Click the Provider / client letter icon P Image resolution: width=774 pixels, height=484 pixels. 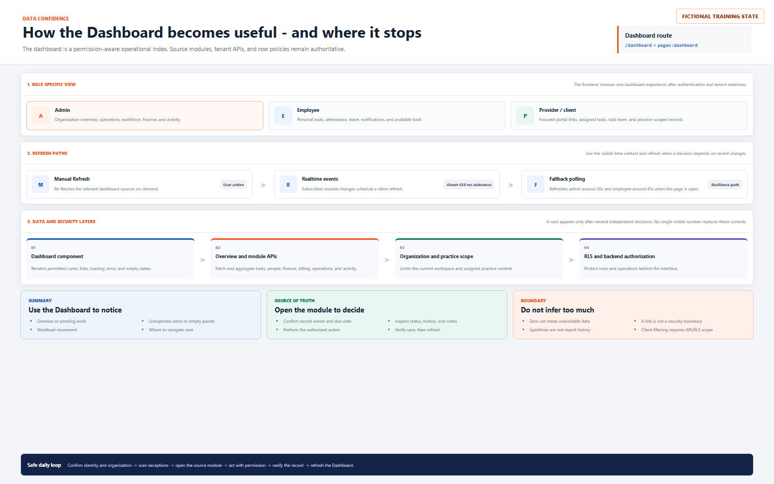[x=525, y=116]
